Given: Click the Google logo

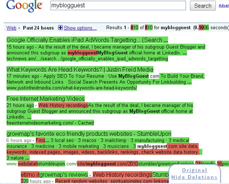Looking at the screenshot, I should (25, 6).
